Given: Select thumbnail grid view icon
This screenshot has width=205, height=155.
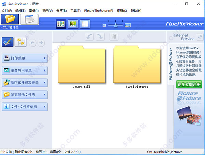Looking at the screenshot, I should pyautogui.click(x=61, y=24).
